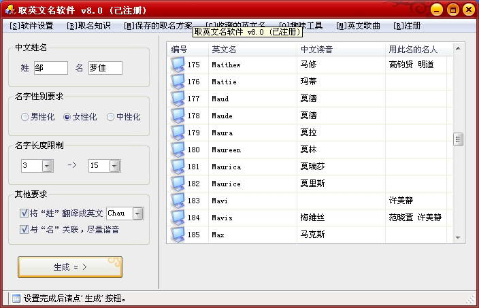This screenshot has height=308, width=479.
Task: Open the [M]英文歌曲 menu
Action: point(358,26)
